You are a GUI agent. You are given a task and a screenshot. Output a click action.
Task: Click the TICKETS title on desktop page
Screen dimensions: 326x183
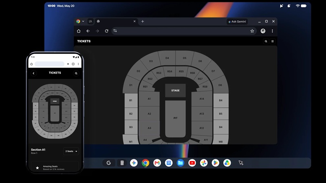[x=84, y=41]
